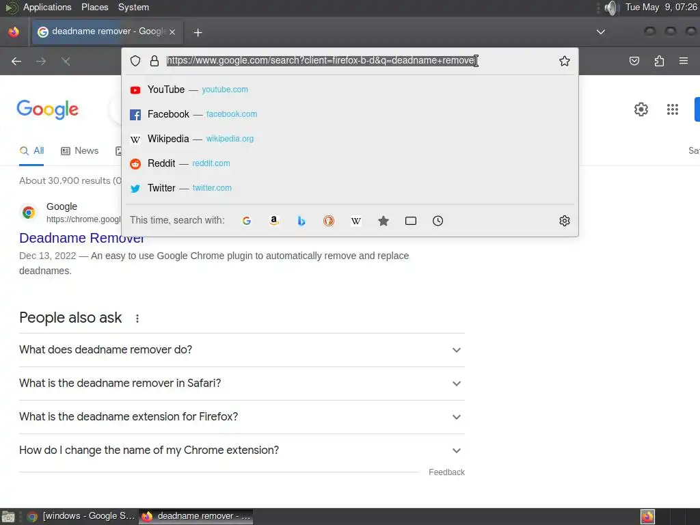700x525 pixels.
Task: Select Wikipedia suggestion in dropdown
Action: pyautogui.click(x=350, y=139)
